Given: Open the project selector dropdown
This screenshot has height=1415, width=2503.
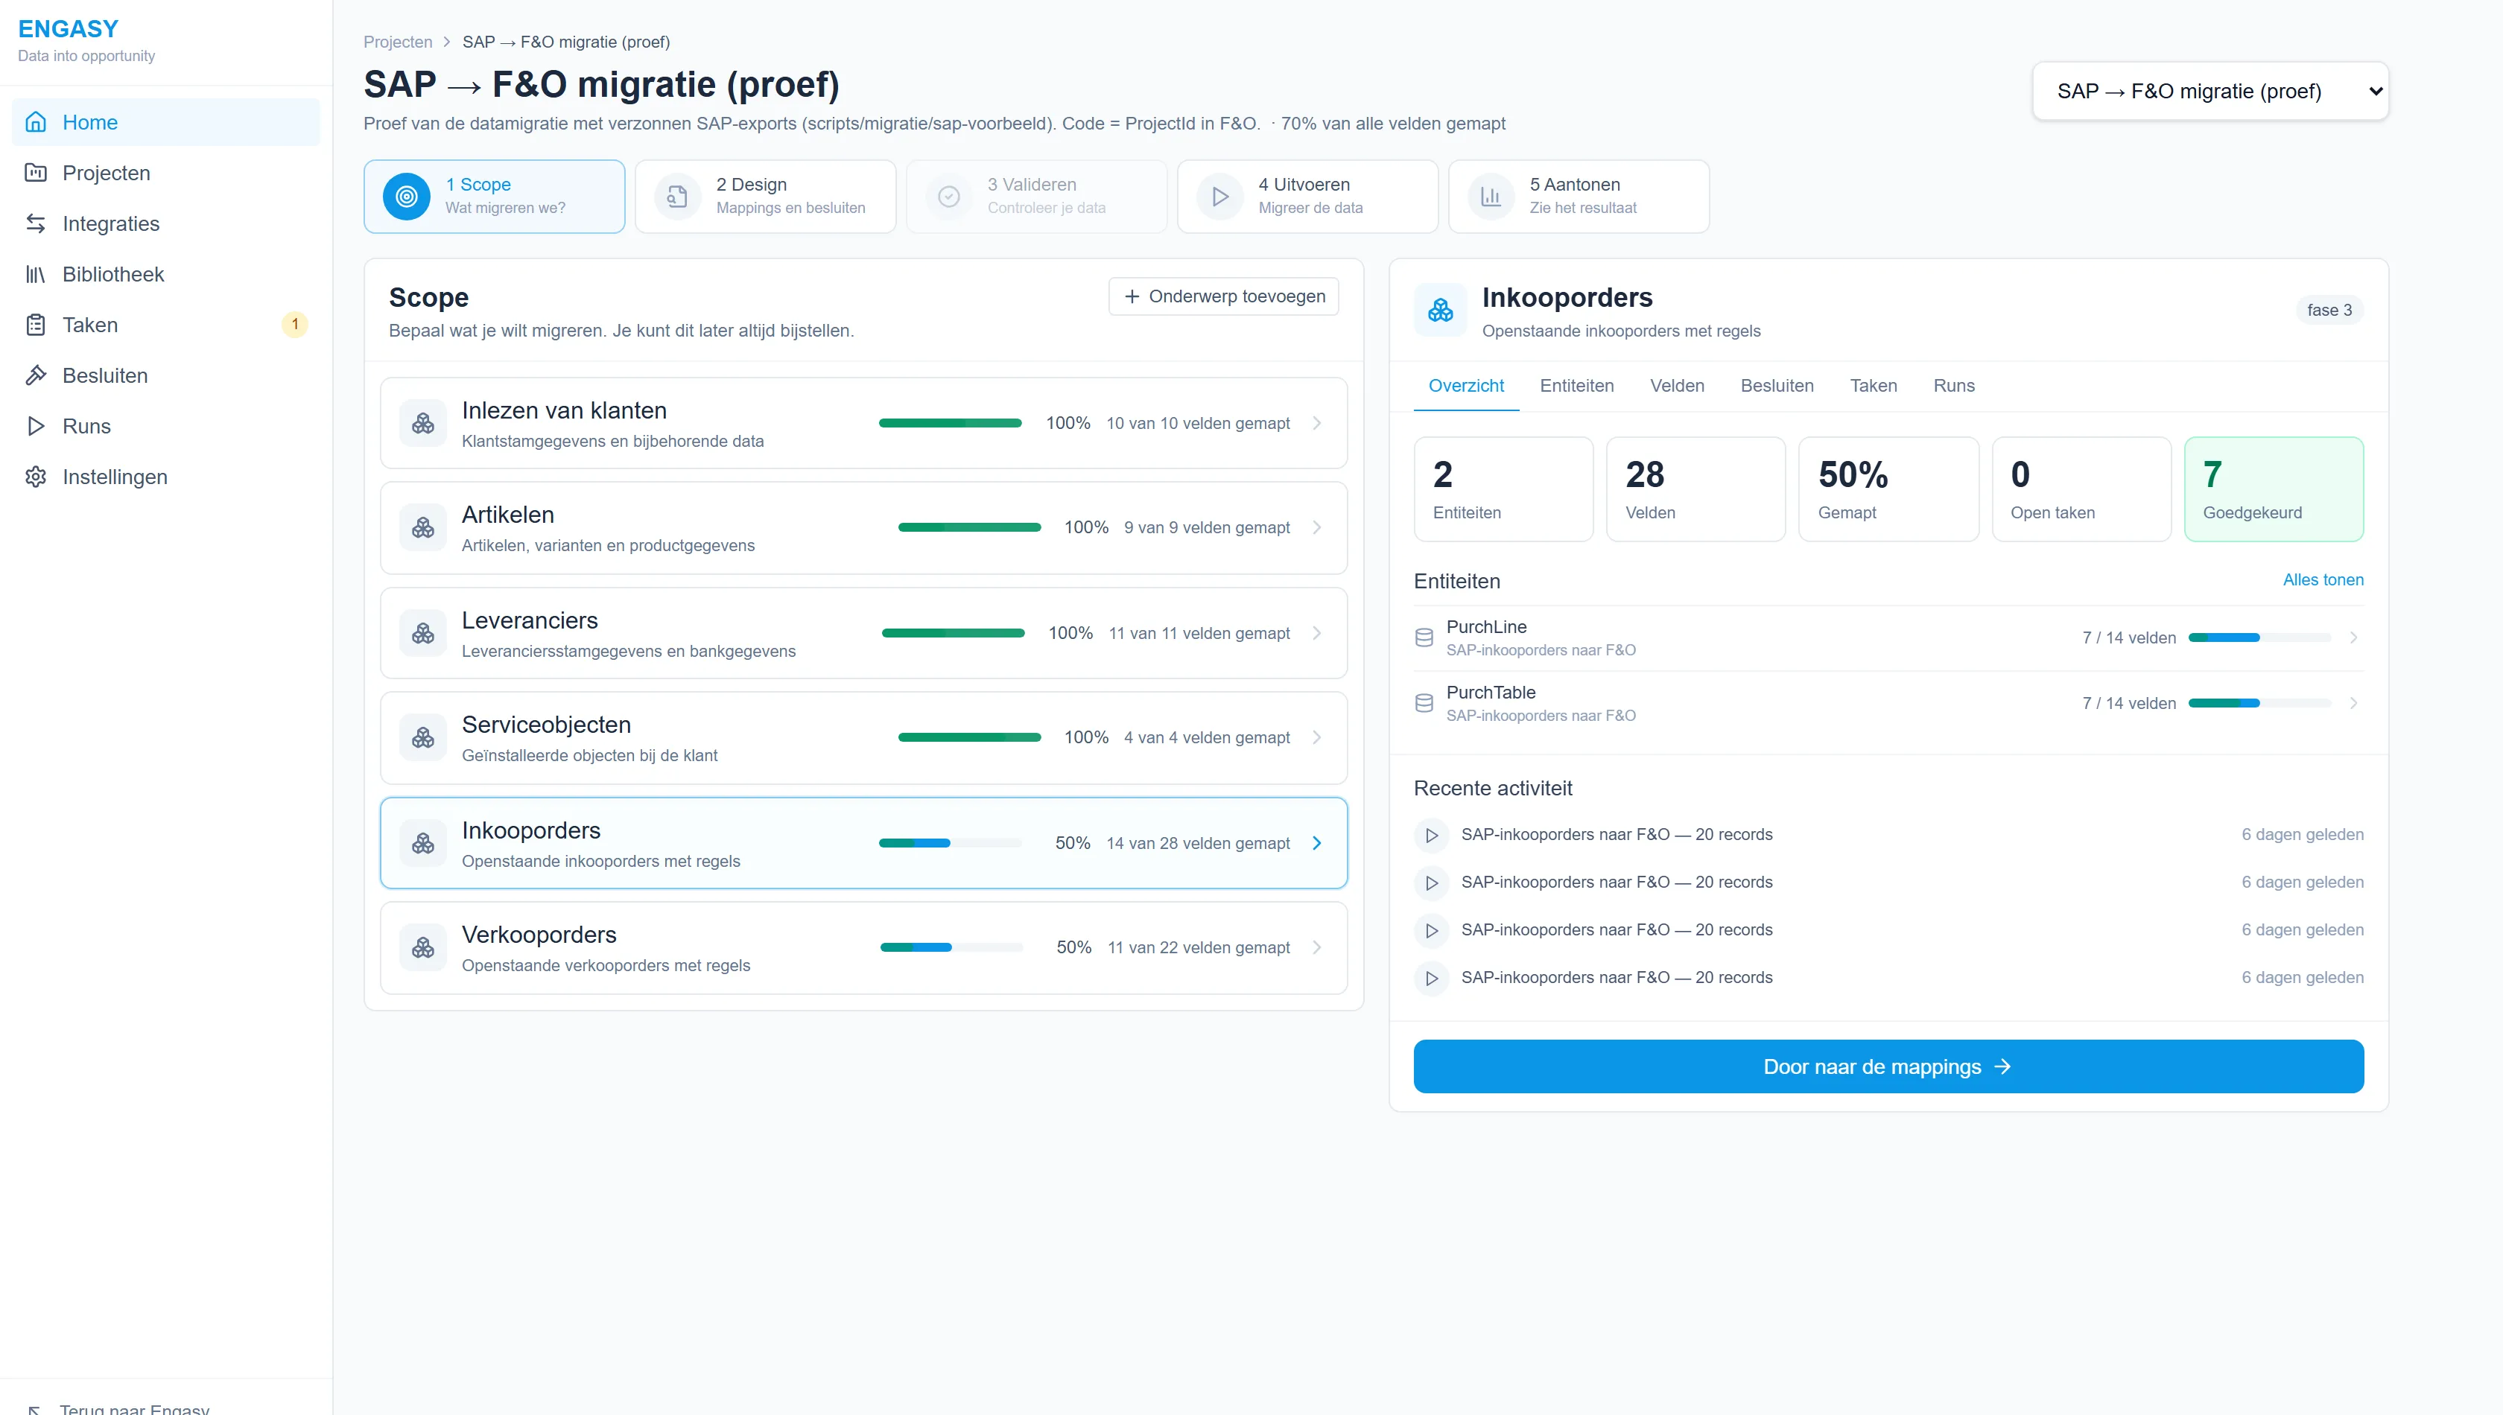Looking at the screenshot, I should click(2210, 92).
